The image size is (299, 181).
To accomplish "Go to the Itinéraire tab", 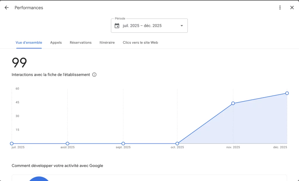I will (107, 42).
